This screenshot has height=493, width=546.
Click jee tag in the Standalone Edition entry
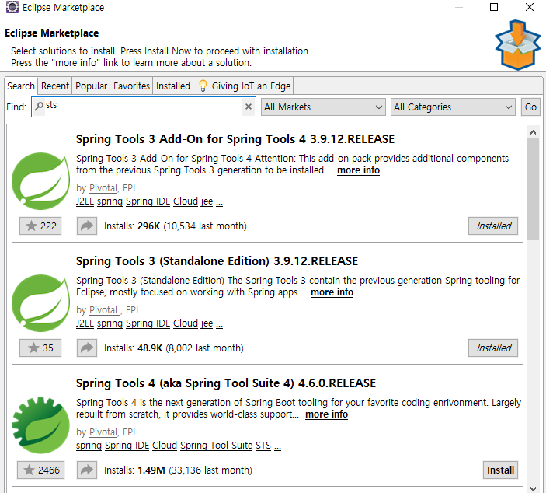coord(207,323)
